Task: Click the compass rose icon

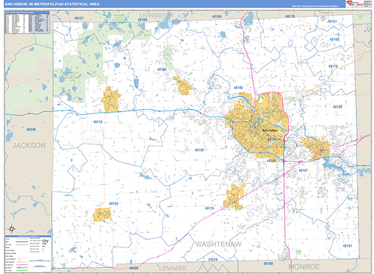Action: 10,230
